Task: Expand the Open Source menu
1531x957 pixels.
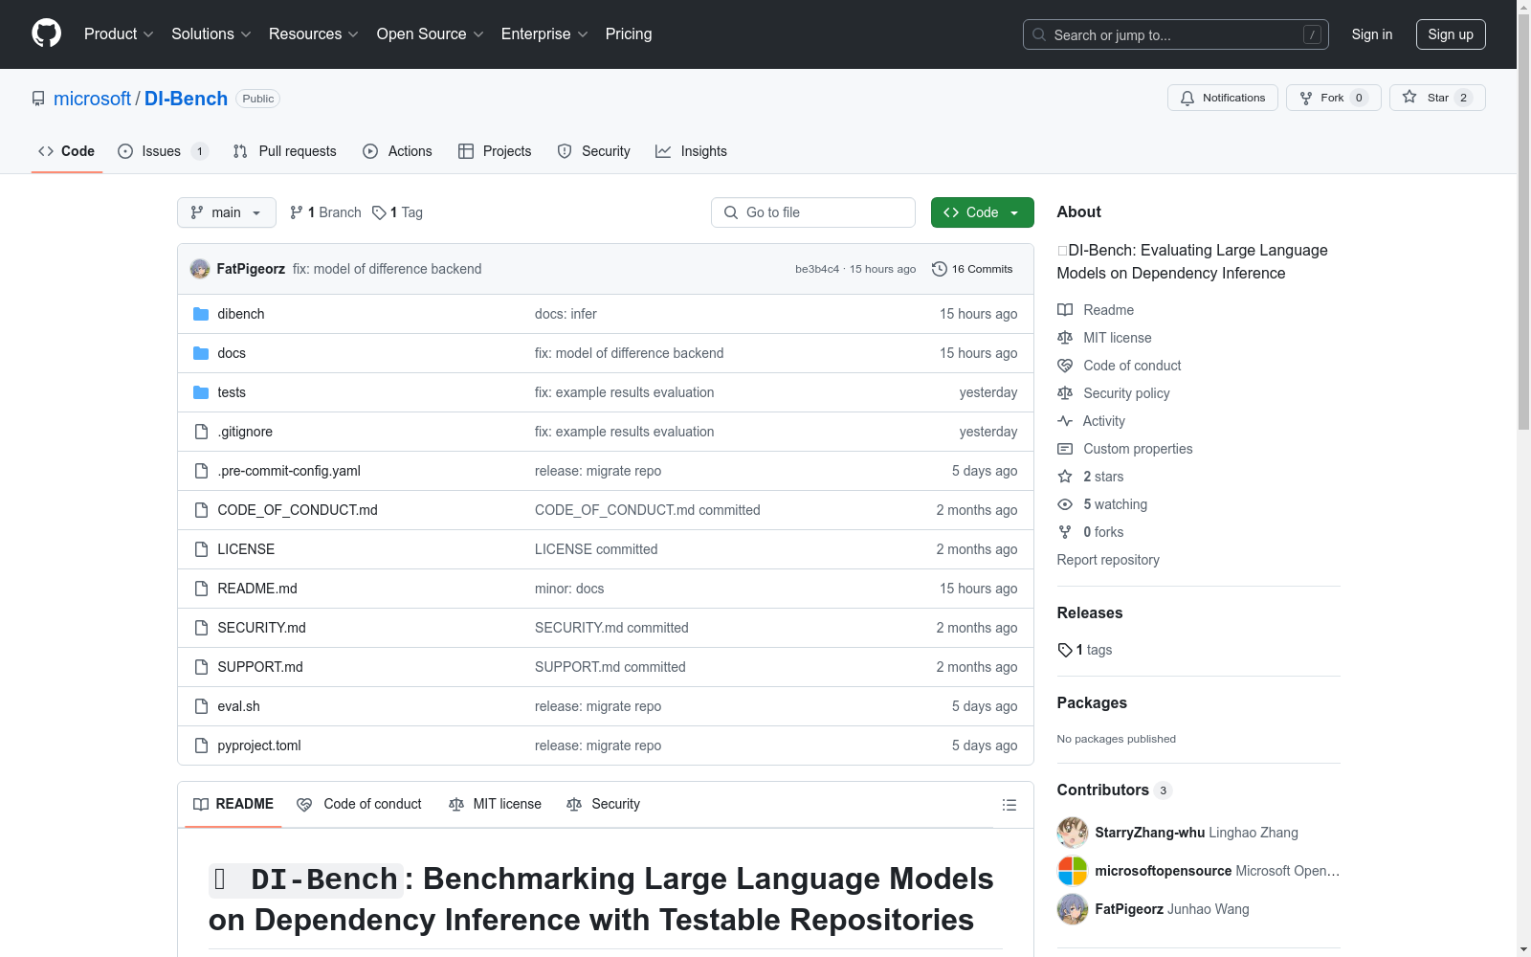Action: pyautogui.click(x=431, y=34)
